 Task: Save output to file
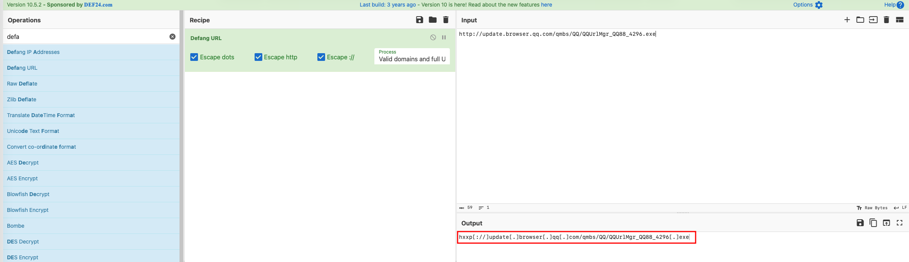point(860,223)
